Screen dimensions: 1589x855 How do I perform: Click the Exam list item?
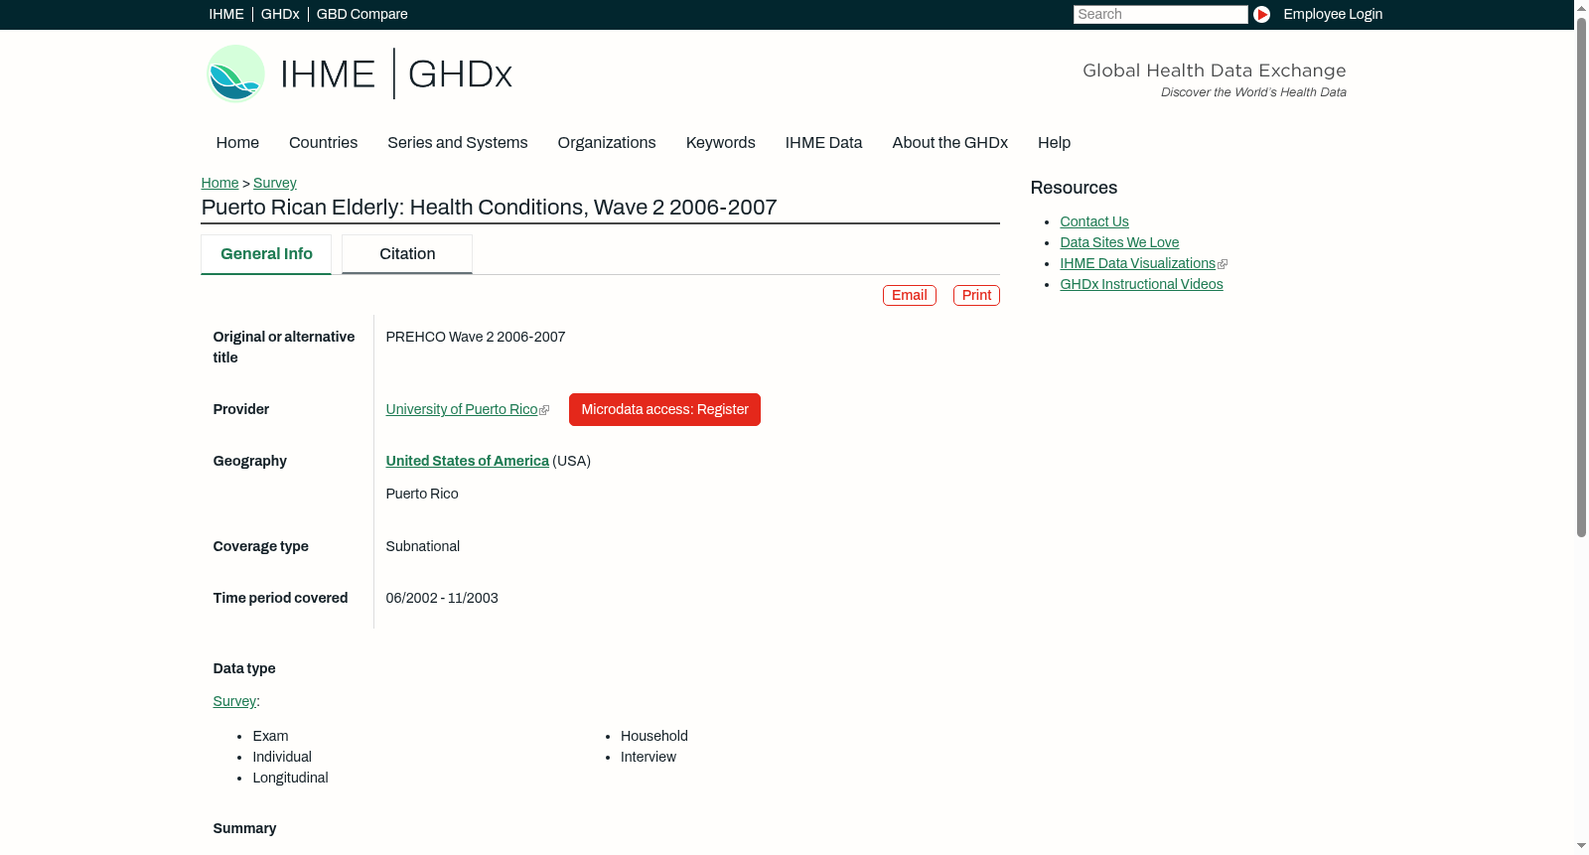[x=270, y=736]
